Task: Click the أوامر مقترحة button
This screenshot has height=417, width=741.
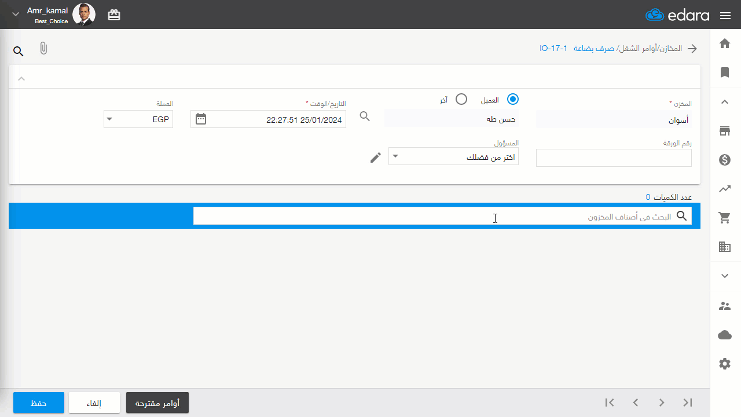Action: pyautogui.click(x=157, y=403)
